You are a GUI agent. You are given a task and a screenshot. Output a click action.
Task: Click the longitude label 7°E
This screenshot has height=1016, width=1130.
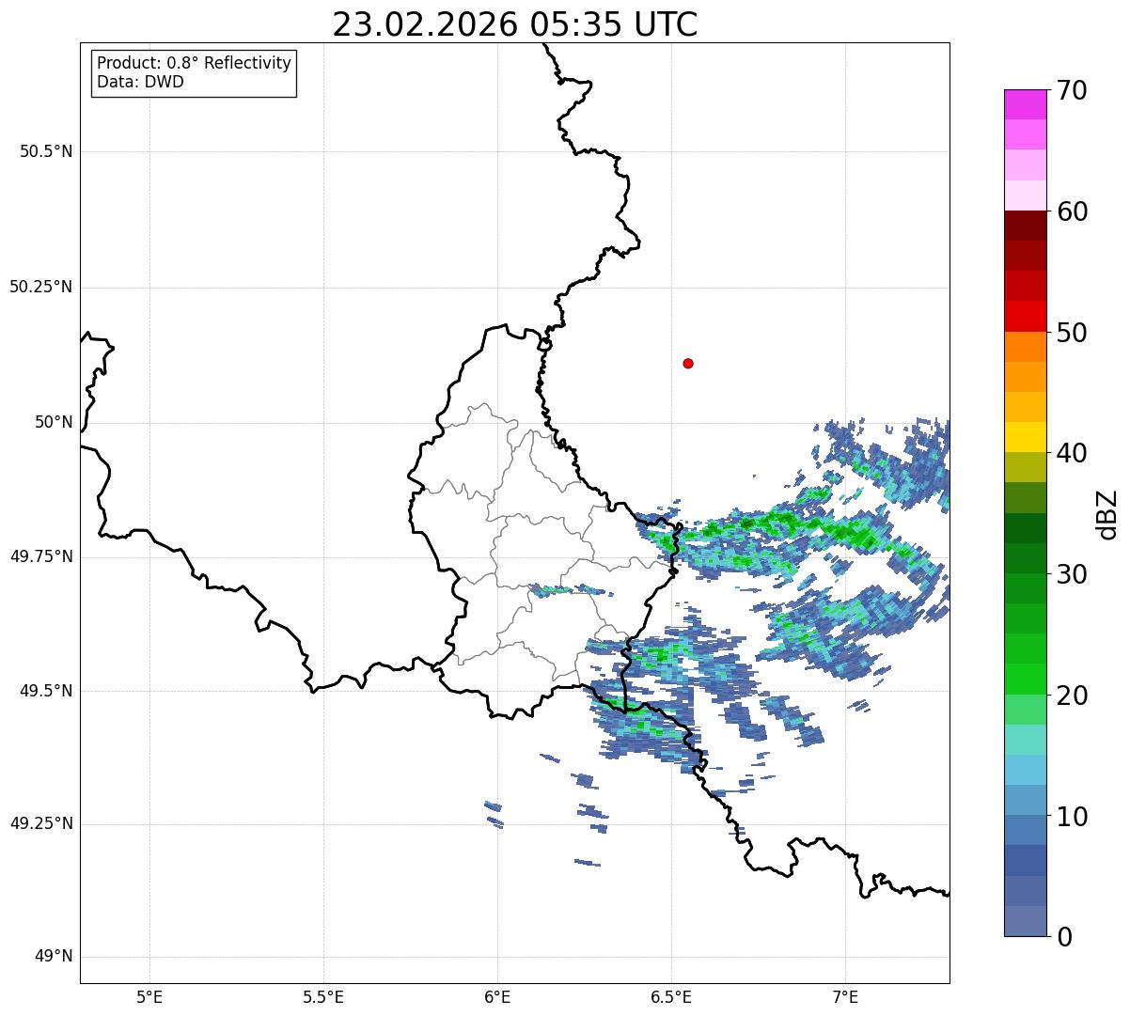(x=845, y=996)
